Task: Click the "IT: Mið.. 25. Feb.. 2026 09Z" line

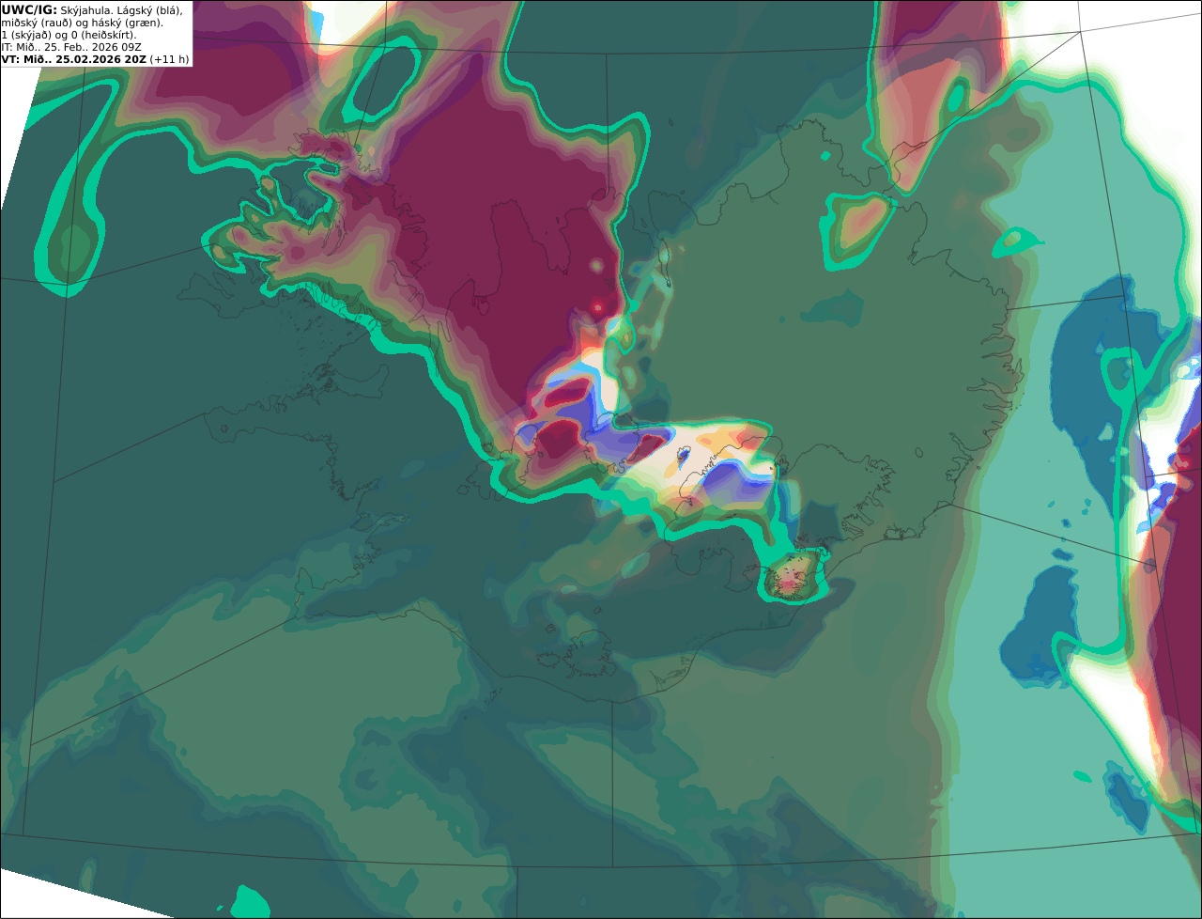Action: [x=71, y=47]
